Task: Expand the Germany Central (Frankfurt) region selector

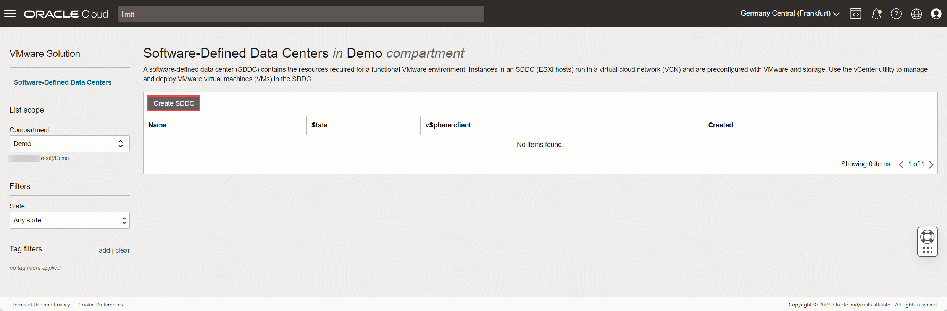Action: pos(790,14)
